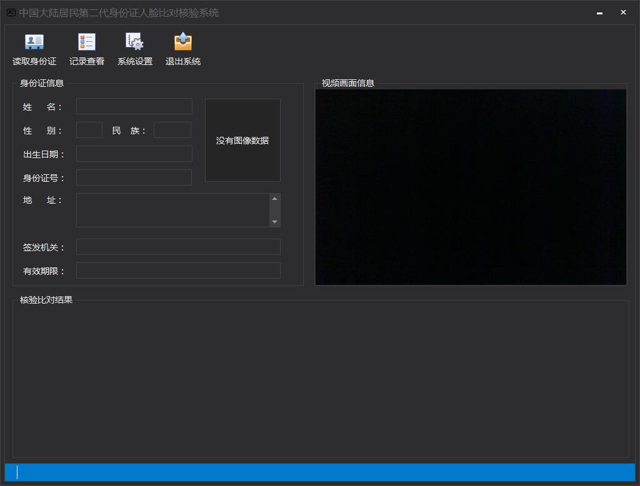Click the 视频画面信息 video preview area

click(x=471, y=187)
